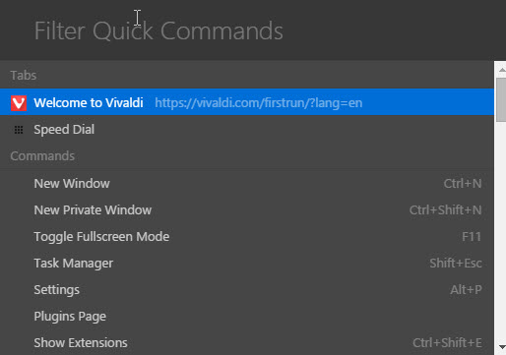Screen dimensions: 506x355
Task: Click the scrollbar up arrow
Action: (x=502, y=70)
